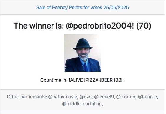Click the (70) score next to winner
166x114 pixels.
point(144,26)
